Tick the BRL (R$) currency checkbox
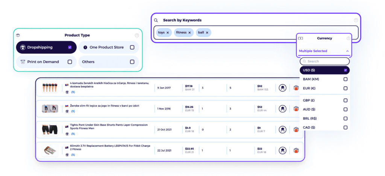385x176 pixels. 346,118
